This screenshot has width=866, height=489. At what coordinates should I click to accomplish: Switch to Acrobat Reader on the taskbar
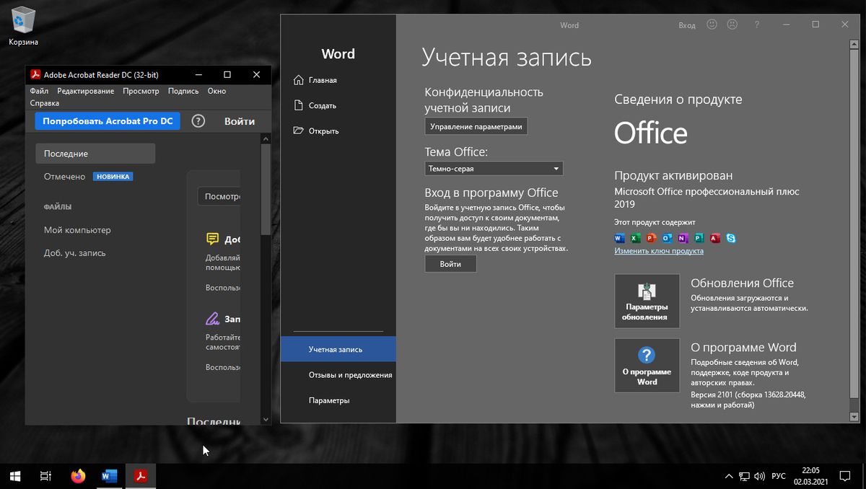pos(141,476)
